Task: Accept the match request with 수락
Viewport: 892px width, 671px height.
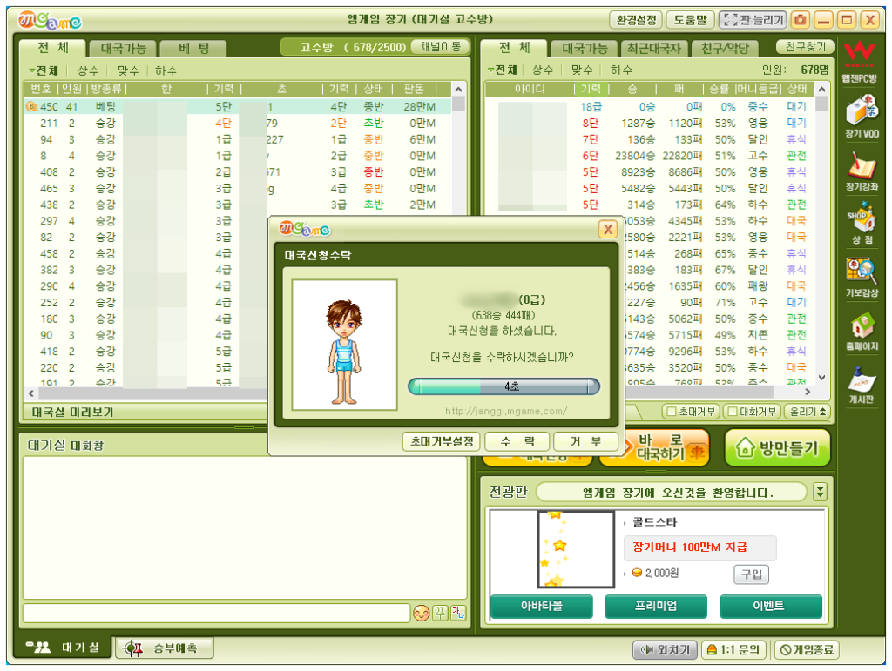Action: (517, 441)
